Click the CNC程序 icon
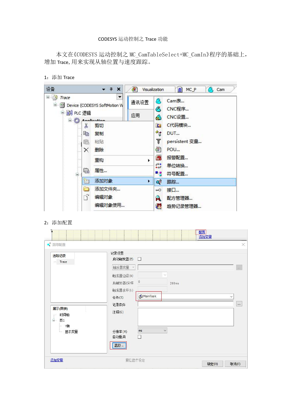The width and height of the screenshot is (292, 413). click(x=159, y=109)
